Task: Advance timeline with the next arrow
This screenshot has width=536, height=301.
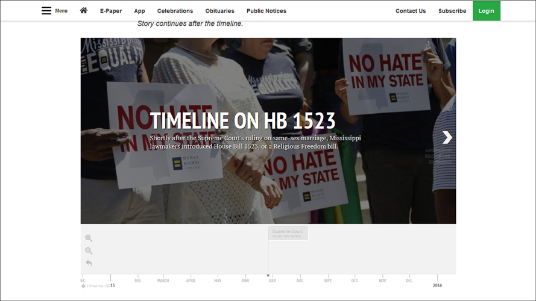Action: 447,137
